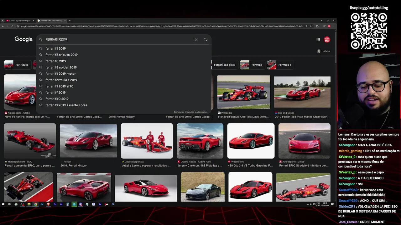Go back in browser
Viewport: 401px width, 225px height.
[3, 26]
